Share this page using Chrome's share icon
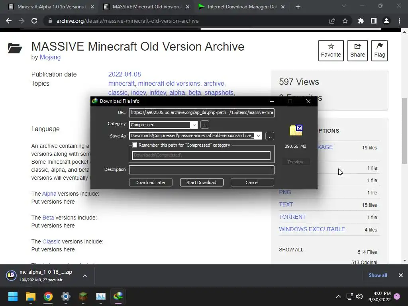Viewport: 408px width, 306px height. point(332,21)
